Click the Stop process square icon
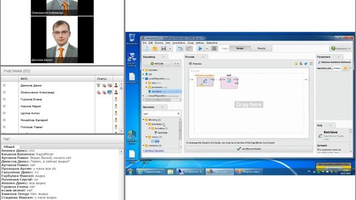356x200 pixels. coord(214,48)
